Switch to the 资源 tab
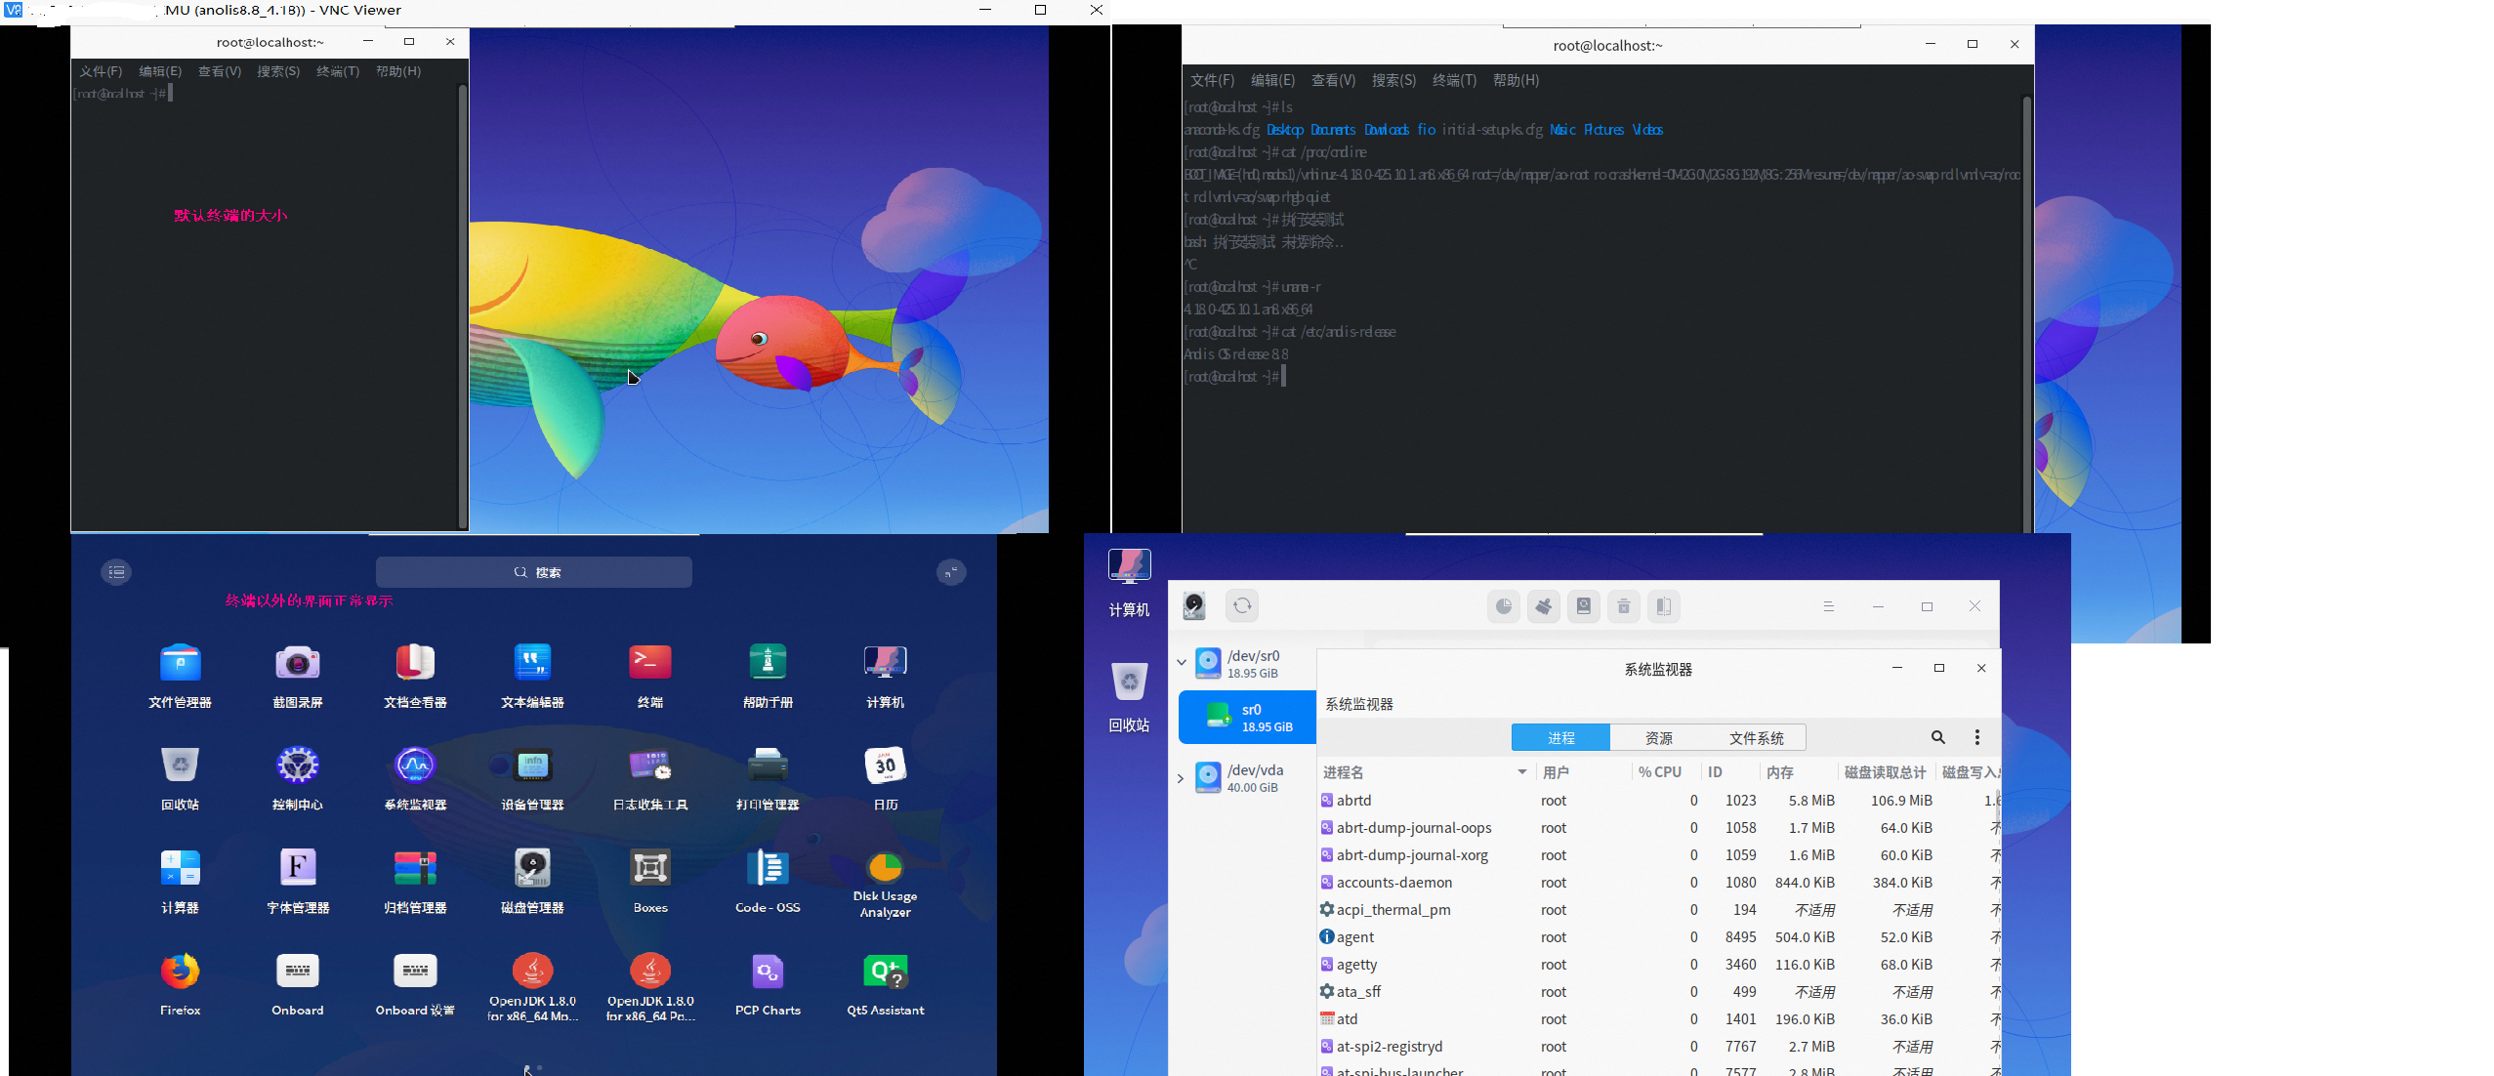The image size is (2494, 1076). pos(1658,738)
